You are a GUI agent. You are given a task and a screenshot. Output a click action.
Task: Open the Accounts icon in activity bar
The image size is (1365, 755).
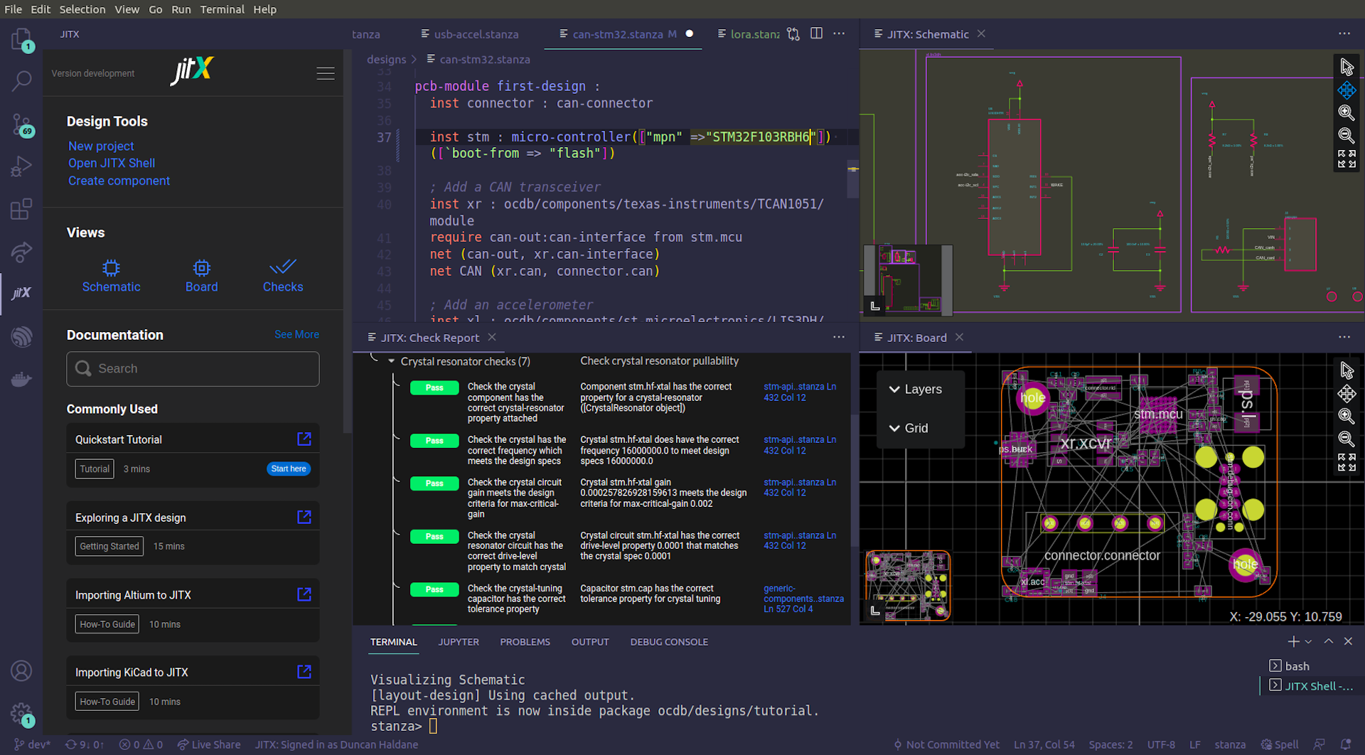point(21,670)
